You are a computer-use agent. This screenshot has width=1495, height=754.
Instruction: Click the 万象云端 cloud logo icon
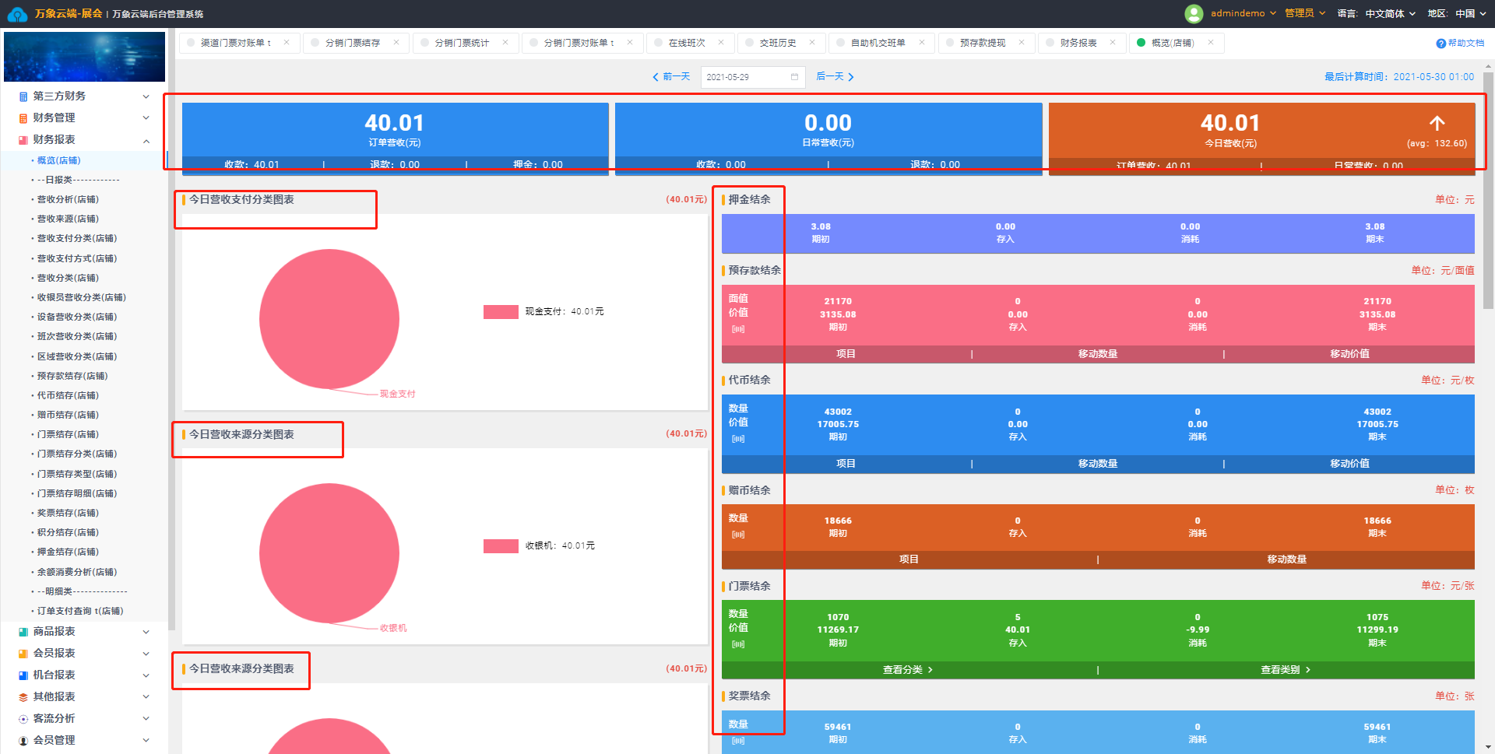[x=17, y=13]
